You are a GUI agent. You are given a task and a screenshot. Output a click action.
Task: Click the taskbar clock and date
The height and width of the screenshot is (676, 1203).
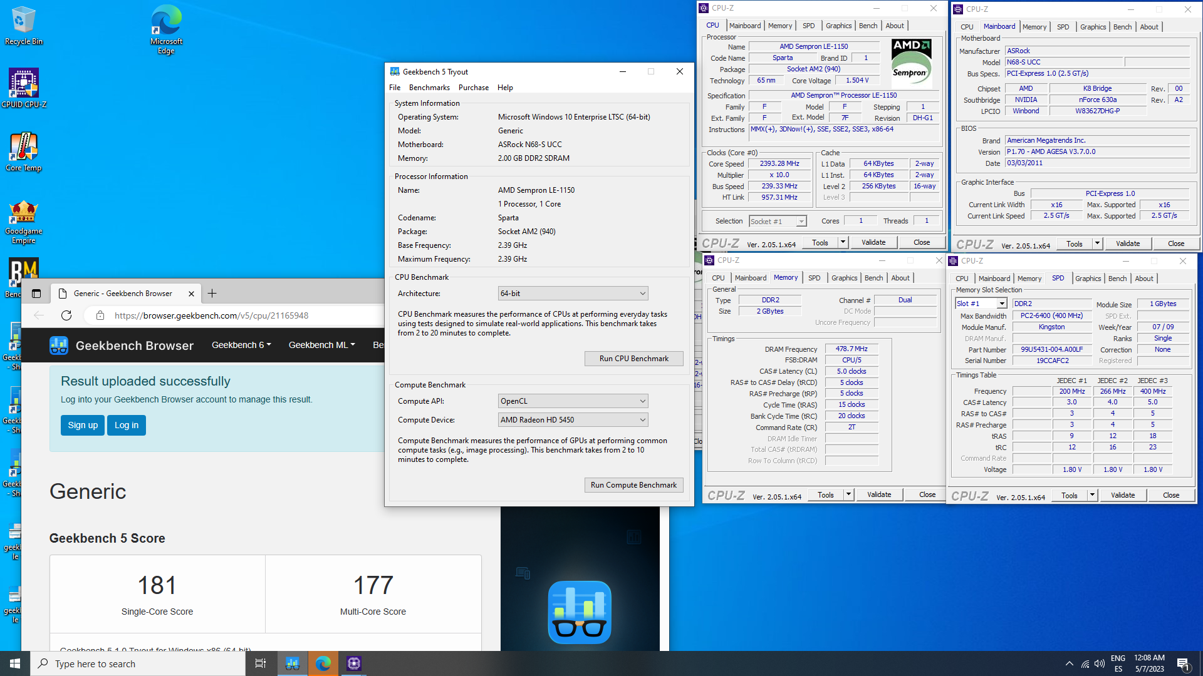[x=1149, y=663]
